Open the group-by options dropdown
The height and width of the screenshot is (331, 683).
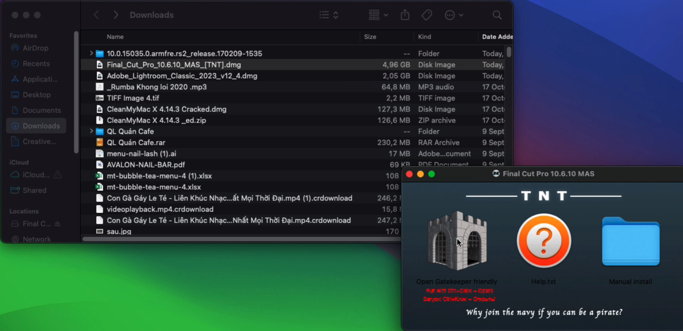[x=378, y=15]
